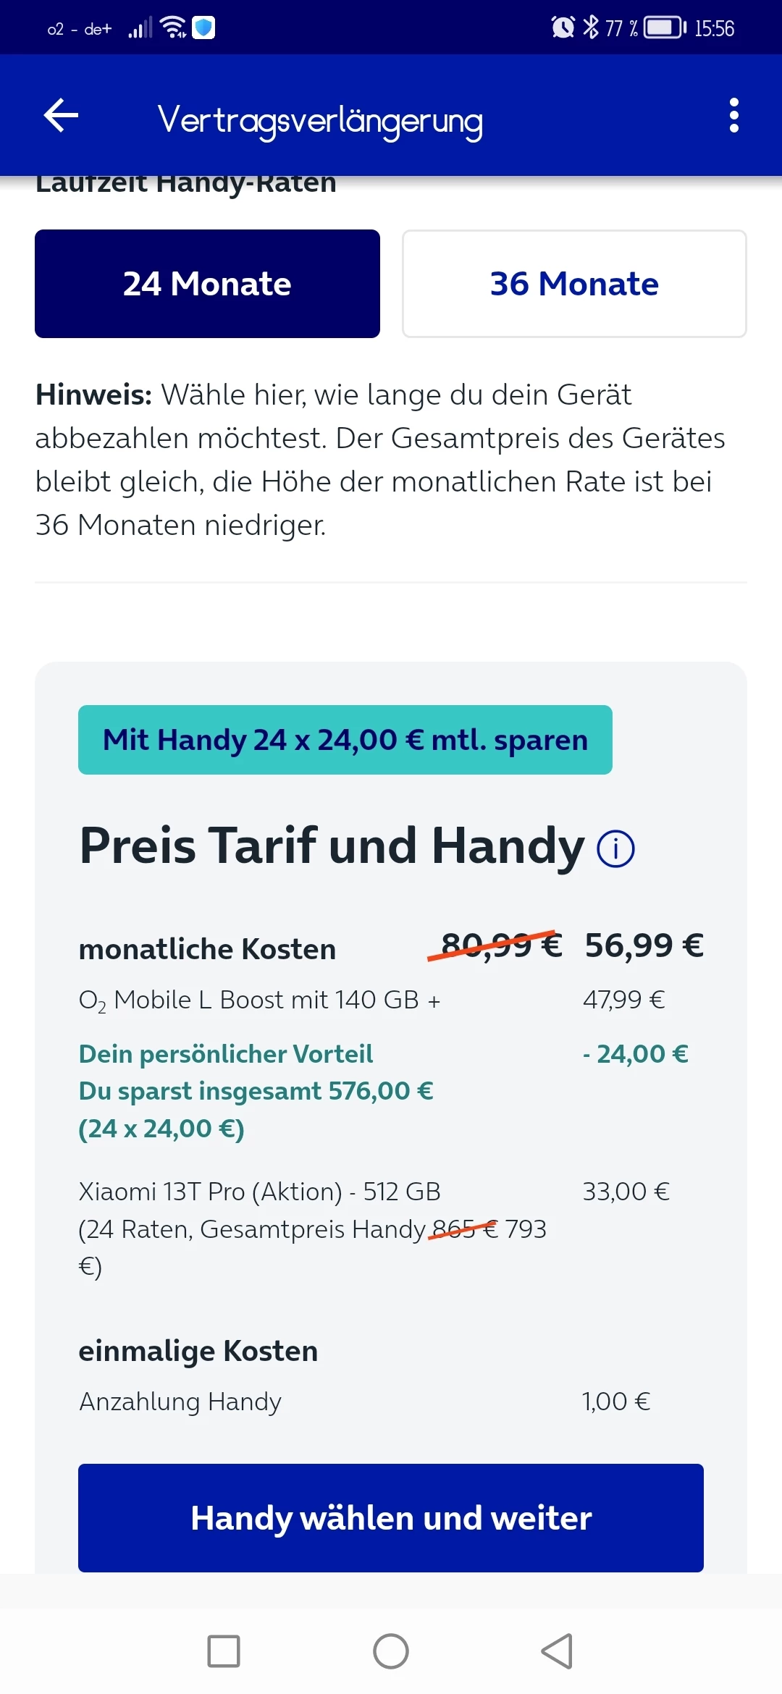This screenshot has width=782, height=1694.
Task: Tap Handy wählen und weiter button
Action: pyautogui.click(x=391, y=1518)
